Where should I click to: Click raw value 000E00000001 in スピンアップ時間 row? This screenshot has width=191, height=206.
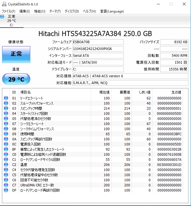169,108
